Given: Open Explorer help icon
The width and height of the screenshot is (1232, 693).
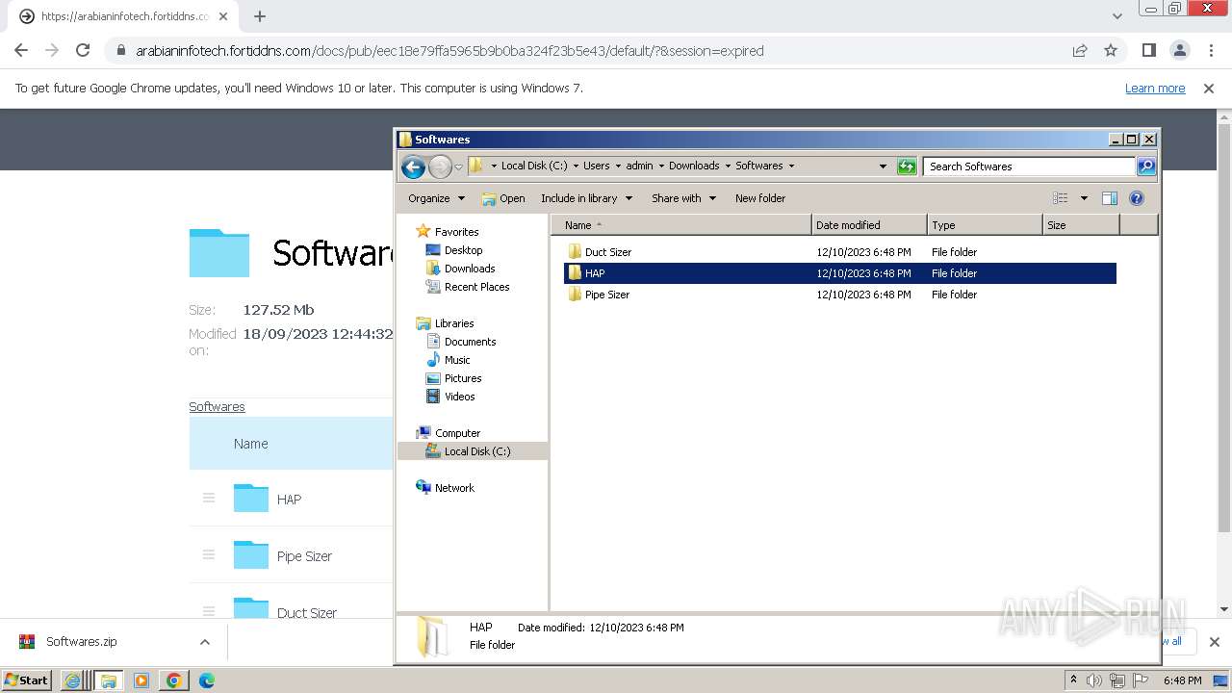Looking at the screenshot, I should pyautogui.click(x=1137, y=198).
